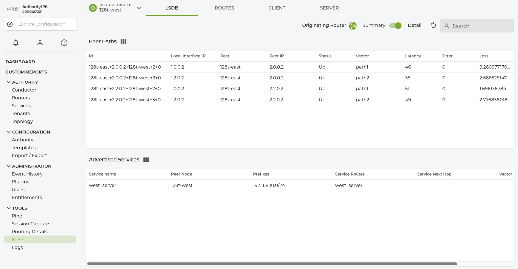
Task: Open the Router Context dropdown
Action: click(x=139, y=8)
